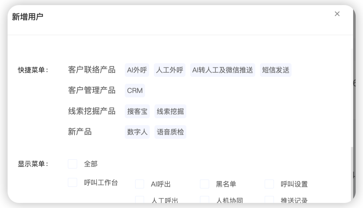Screen dimensions: 363x208
Task: Check the 全部 checkbox in display menu
Action: [73, 164]
